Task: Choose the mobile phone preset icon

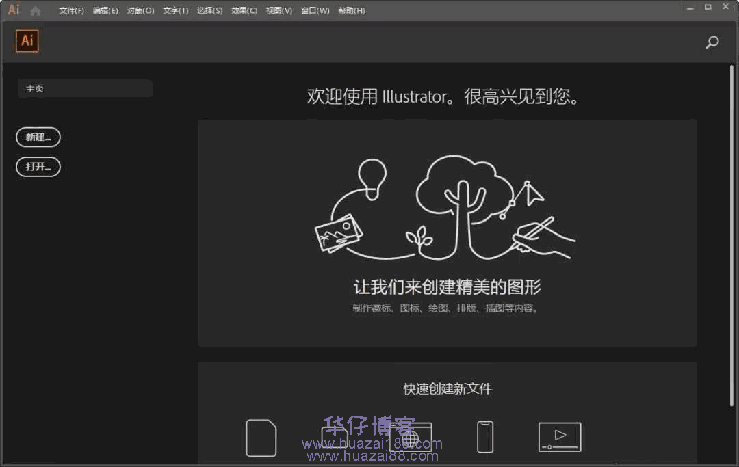Action: (485, 437)
